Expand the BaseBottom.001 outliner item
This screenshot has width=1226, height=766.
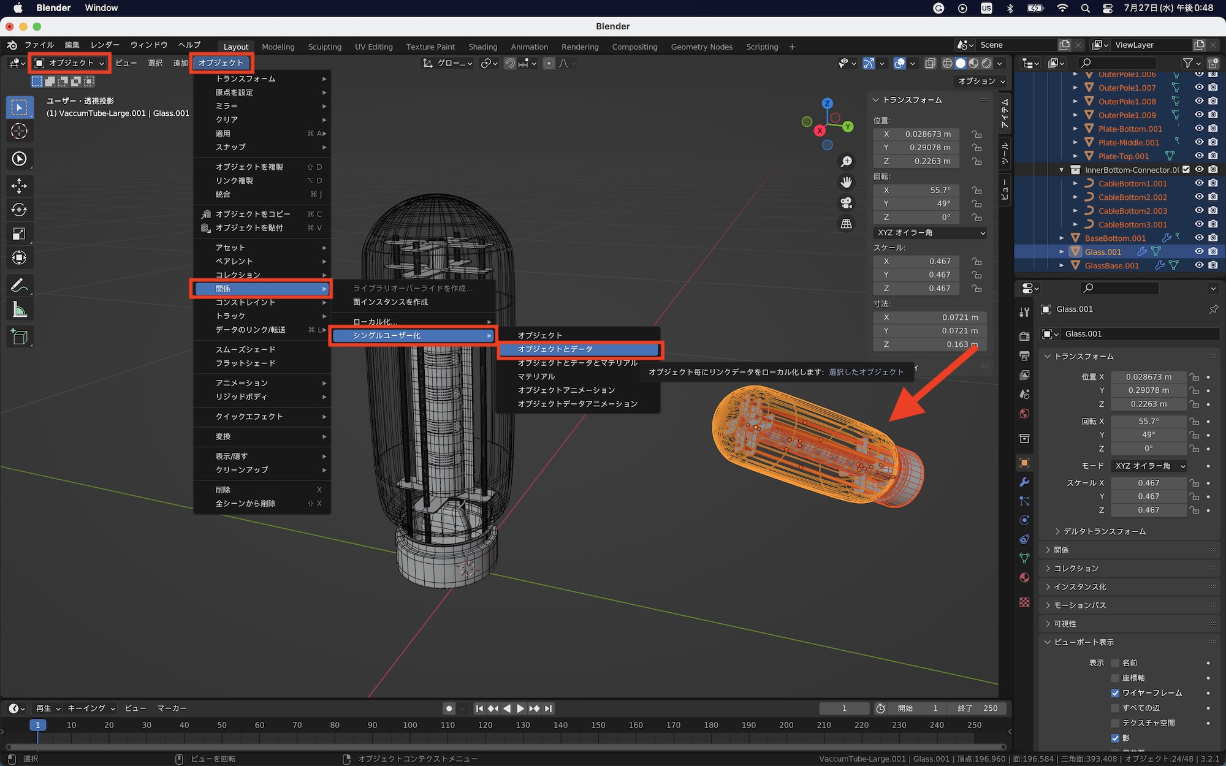pos(1062,238)
